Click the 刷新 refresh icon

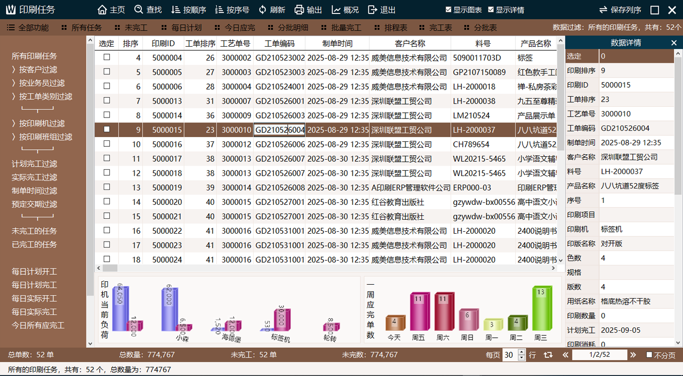point(263,10)
